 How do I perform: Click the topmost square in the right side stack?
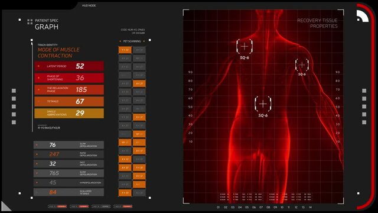pos(364,91)
